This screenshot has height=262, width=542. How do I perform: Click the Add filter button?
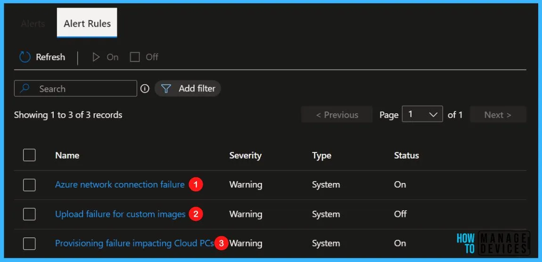(x=188, y=89)
